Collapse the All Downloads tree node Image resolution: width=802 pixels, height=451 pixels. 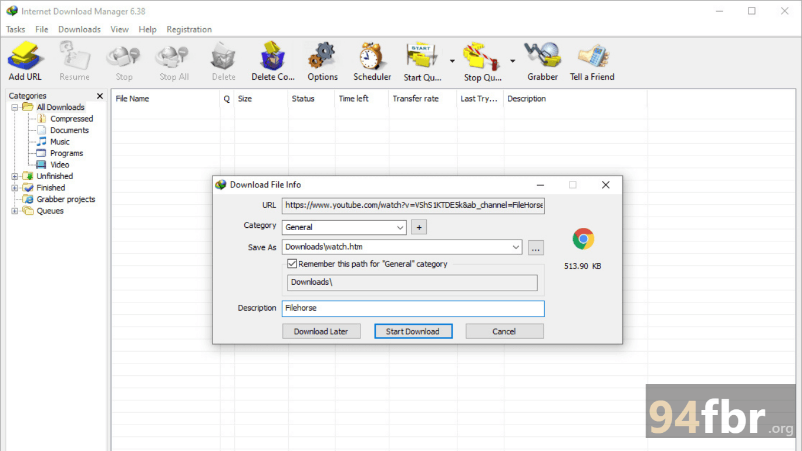(x=15, y=107)
